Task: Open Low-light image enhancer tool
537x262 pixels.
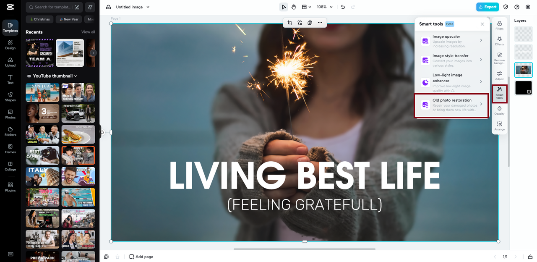Action: pyautogui.click(x=452, y=81)
